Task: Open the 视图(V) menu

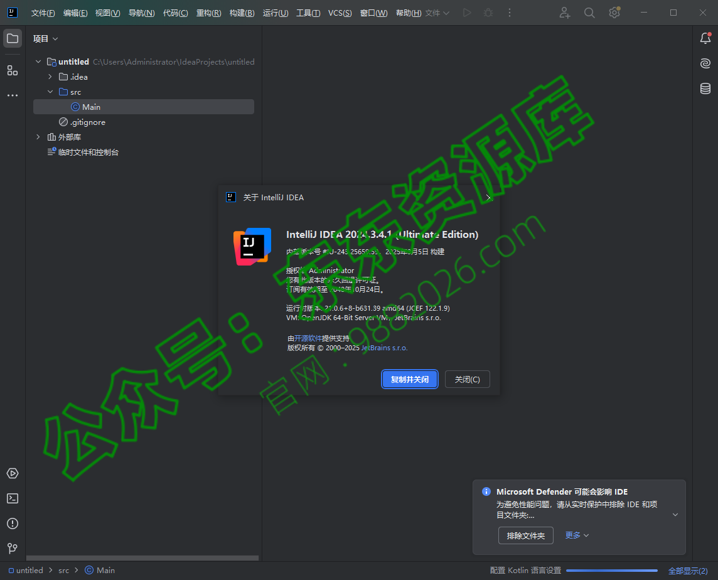Action: (x=107, y=13)
